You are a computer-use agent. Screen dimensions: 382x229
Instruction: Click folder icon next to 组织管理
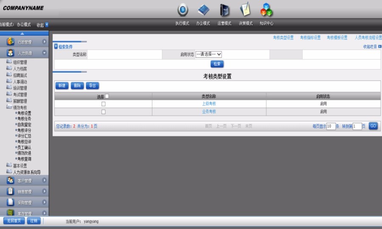coord(9,61)
